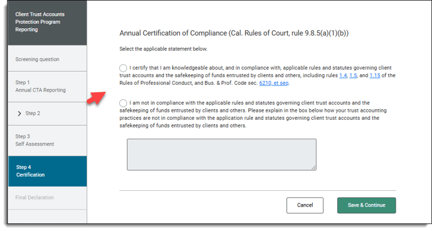This screenshot has height=231, width=432.
Task: Click the Cancel button
Action: coord(305,205)
